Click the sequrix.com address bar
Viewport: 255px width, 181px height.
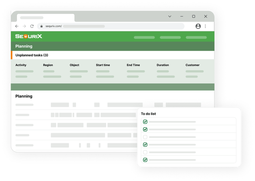(x=111, y=26)
